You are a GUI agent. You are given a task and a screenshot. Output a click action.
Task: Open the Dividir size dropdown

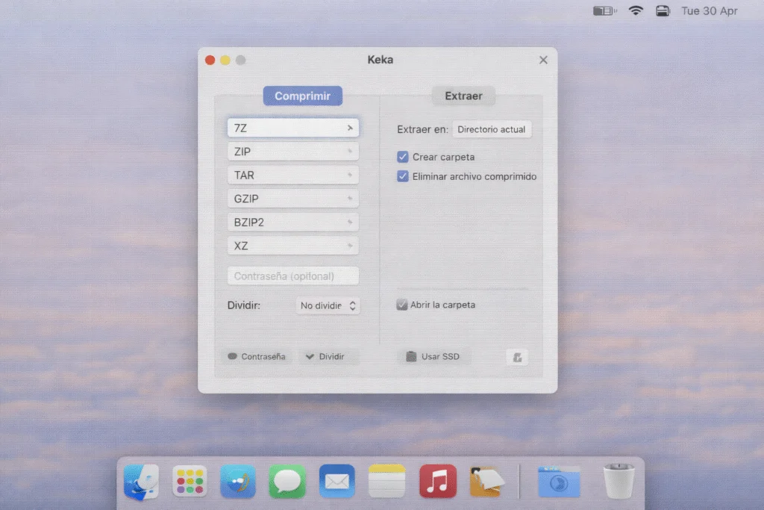tap(328, 305)
